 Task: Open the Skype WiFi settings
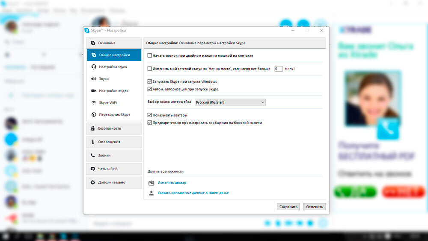tap(114, 103)
